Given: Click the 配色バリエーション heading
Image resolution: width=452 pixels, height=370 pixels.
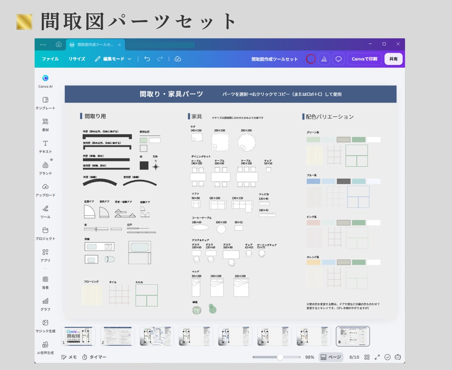Looking at the screenshot, I should (x=330, y=117).
